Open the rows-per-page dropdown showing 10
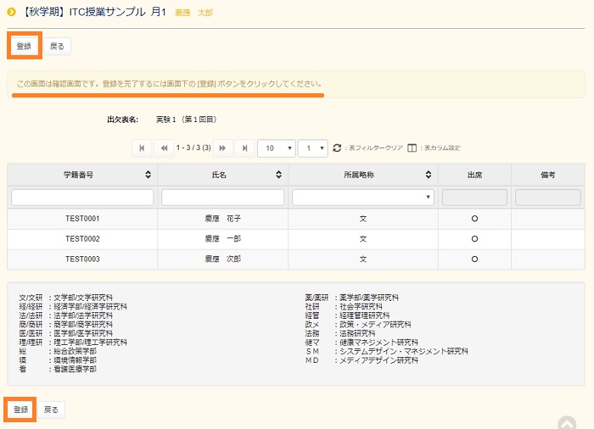This screenshot has width=594, height=429. [276, 148]
